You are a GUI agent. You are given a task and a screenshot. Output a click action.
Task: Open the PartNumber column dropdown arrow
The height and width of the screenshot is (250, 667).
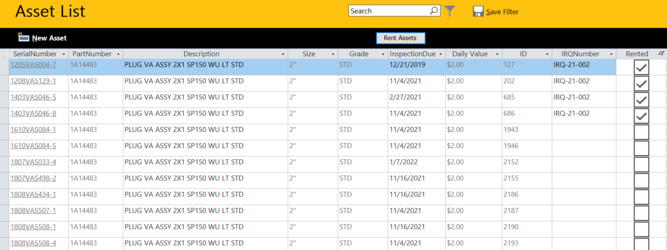118,54
